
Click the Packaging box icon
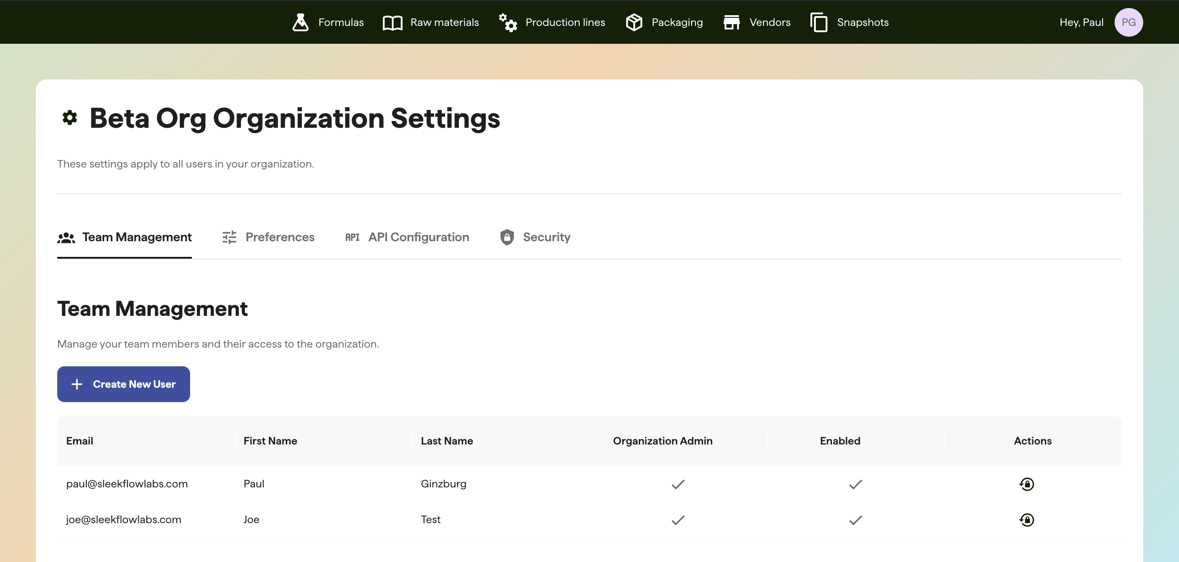[634, 22]
